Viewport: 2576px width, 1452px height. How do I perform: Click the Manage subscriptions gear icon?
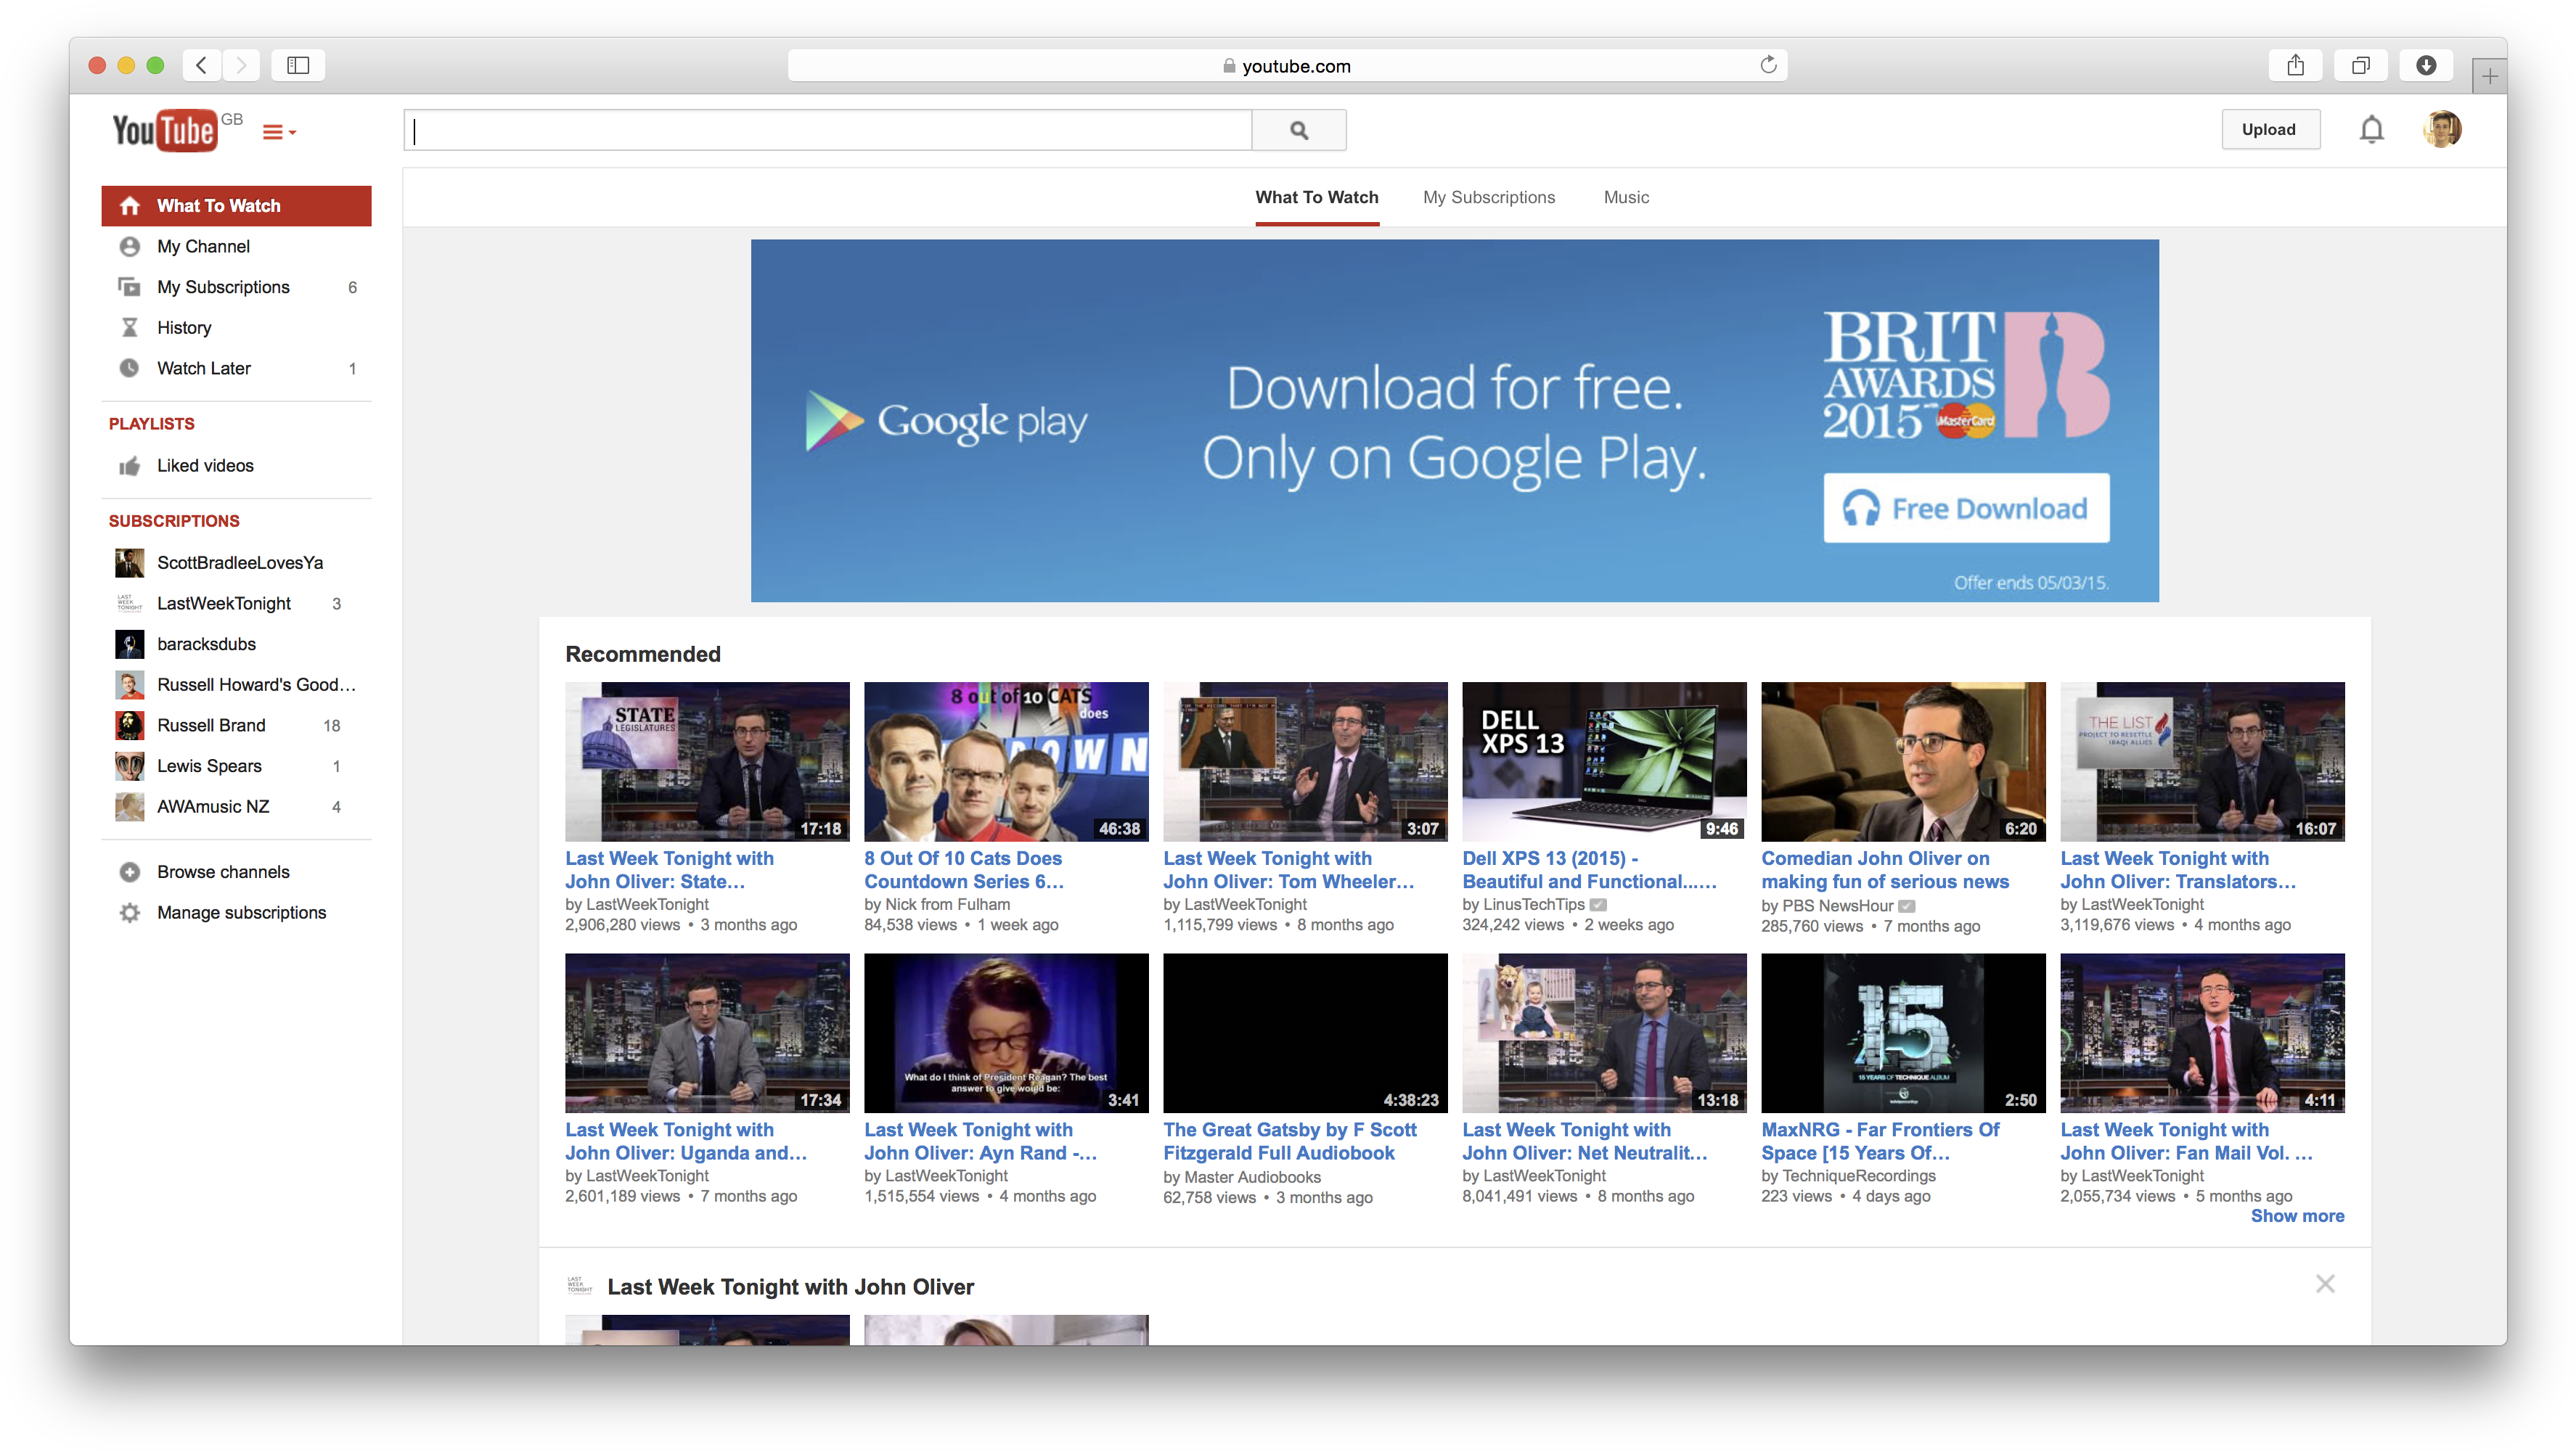(129, 913)
